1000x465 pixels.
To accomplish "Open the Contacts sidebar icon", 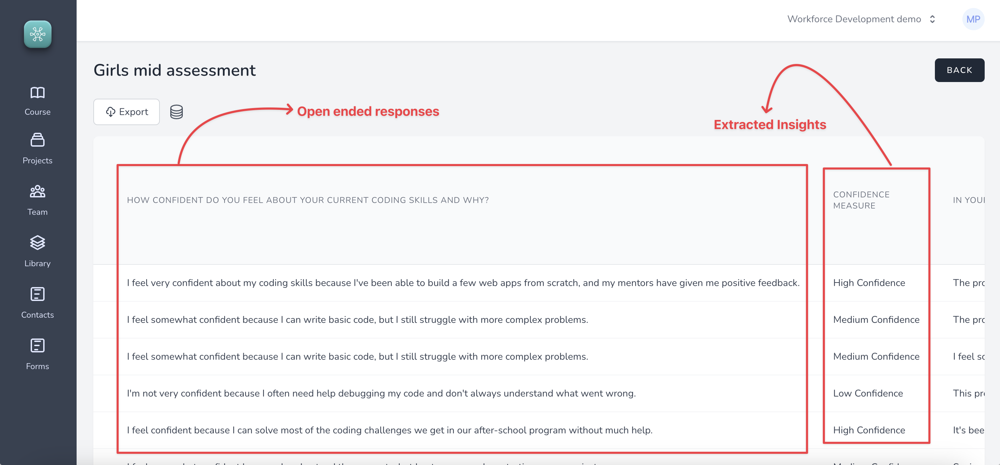I will [38, 294].
